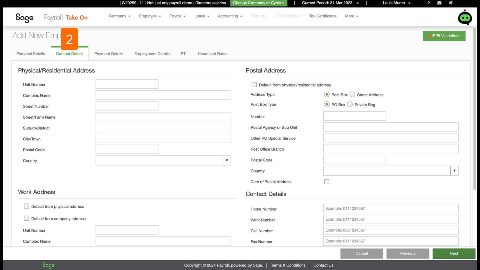Open the help question mark icon
Viewport: 480px width, 270px height.
coord(428,3)
